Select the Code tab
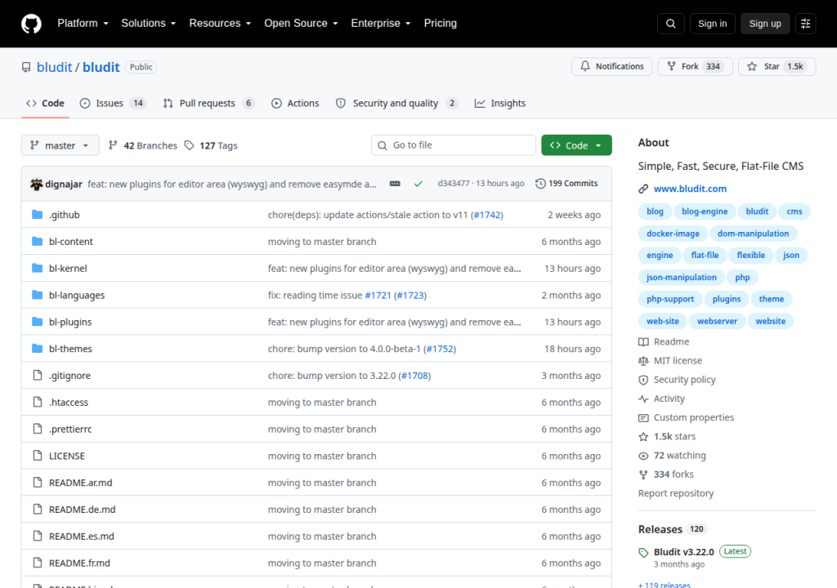This screenshot has width=837, height=588. click(46, 104)
